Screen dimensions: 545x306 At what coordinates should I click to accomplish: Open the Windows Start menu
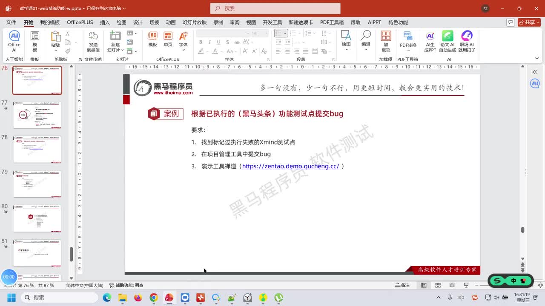pyautogui.click(x=11, y=297)
